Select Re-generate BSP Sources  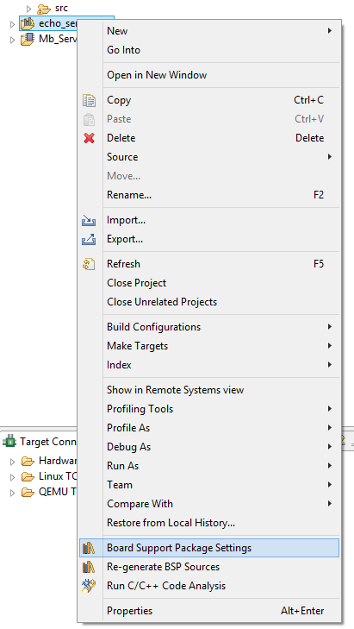coord(209,567)
